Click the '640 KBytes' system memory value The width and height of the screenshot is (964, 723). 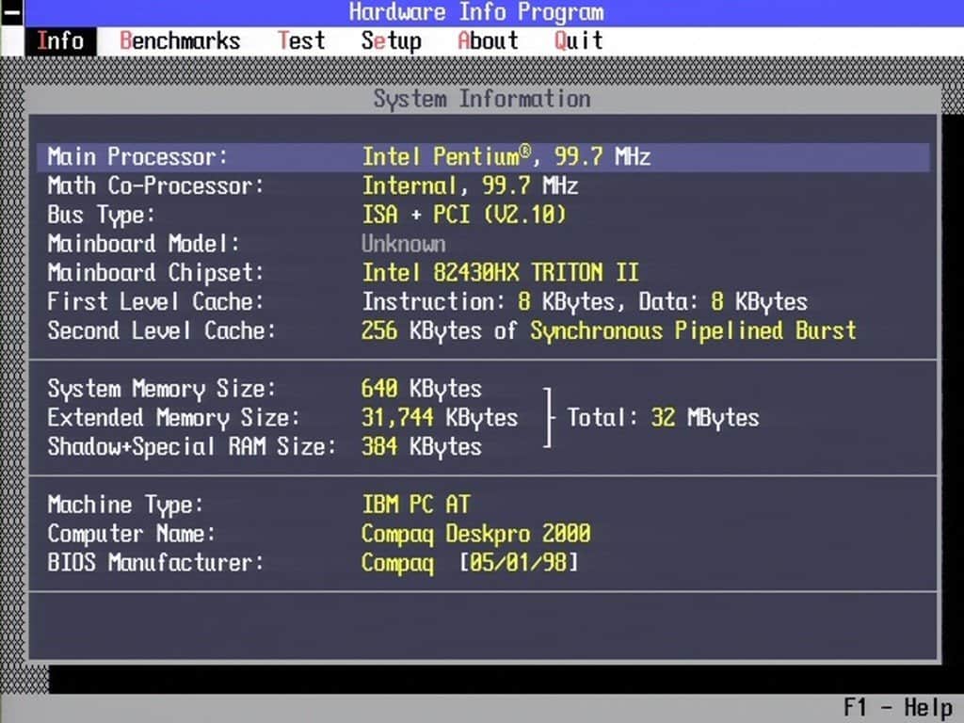coord(421,389)
